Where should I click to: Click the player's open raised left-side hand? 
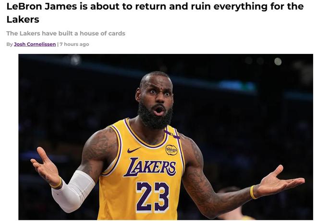coord(46,166)
